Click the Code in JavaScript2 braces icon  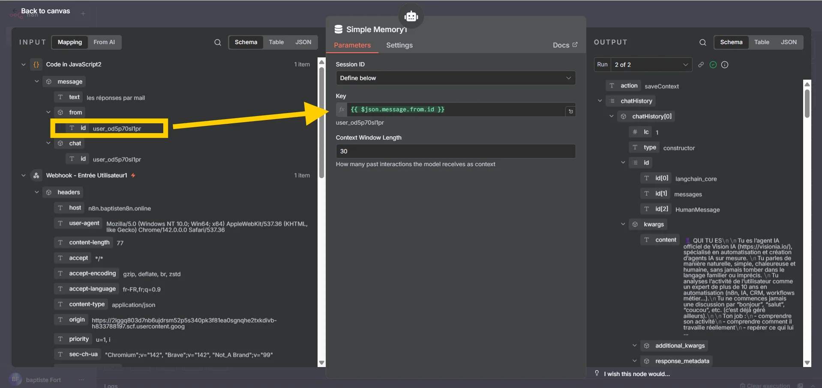(x=36, y=65)
